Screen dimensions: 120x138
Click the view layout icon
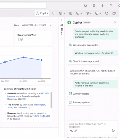97,13
